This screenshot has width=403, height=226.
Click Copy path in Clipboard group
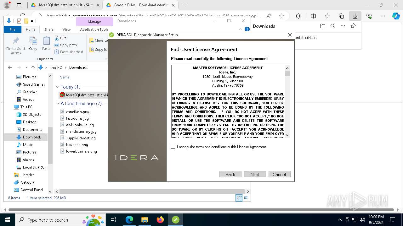pos(65,45)
